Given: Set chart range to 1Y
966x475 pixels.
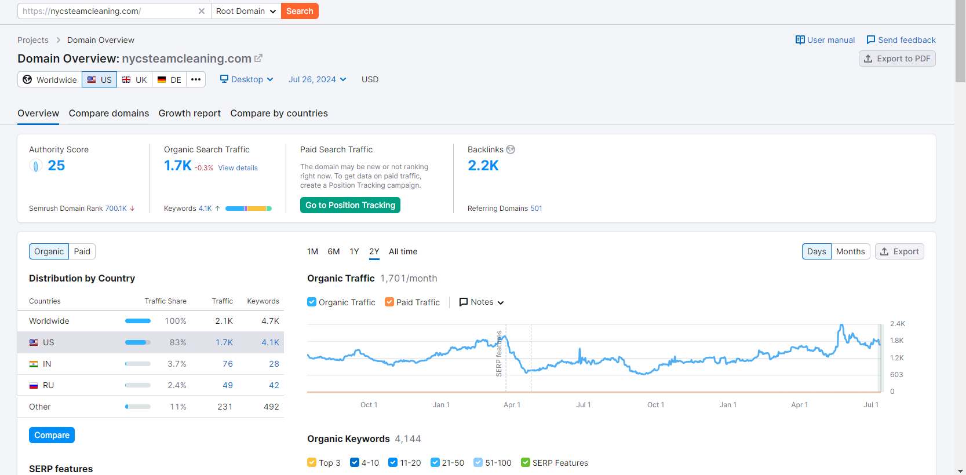Looking at the screenshot, I should pyautogui.click(x=355, y=251).
